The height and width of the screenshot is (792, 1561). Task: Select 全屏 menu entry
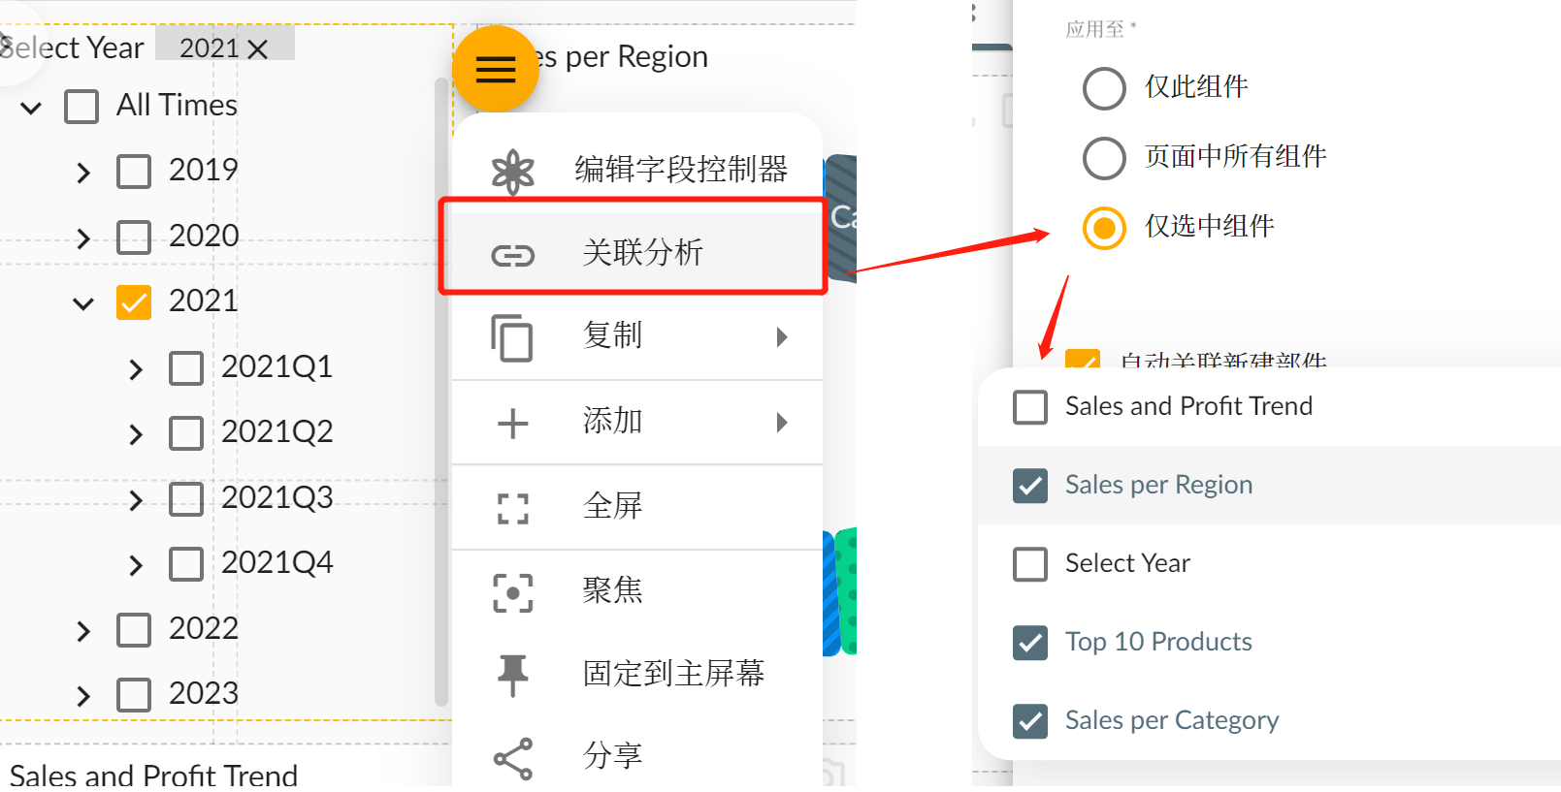(x=613, y=506)
